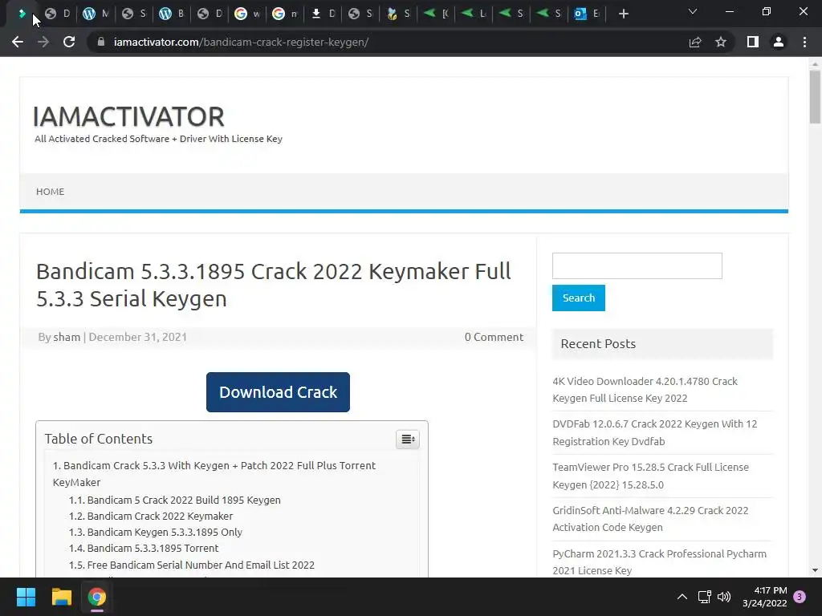The width and height of the screenshot is (822, 616).
Task: Jump to 1.3 Bandicam Keygen 5.3.3.1895 Only
Action: click(x=155, y=533)
